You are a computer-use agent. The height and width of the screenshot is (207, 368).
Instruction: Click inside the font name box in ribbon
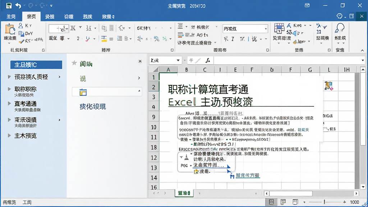pyautogui.click(x=59, y=29)
